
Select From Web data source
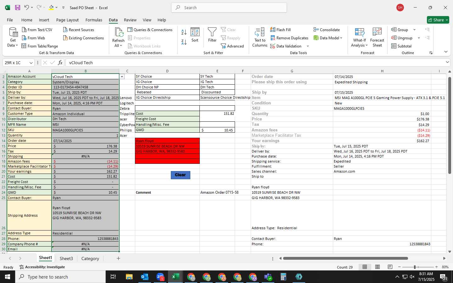[x=33, y=38]
